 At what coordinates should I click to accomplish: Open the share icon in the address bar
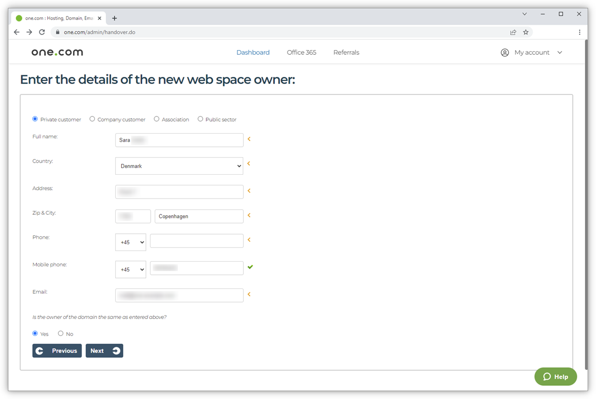tap(513, 32)
